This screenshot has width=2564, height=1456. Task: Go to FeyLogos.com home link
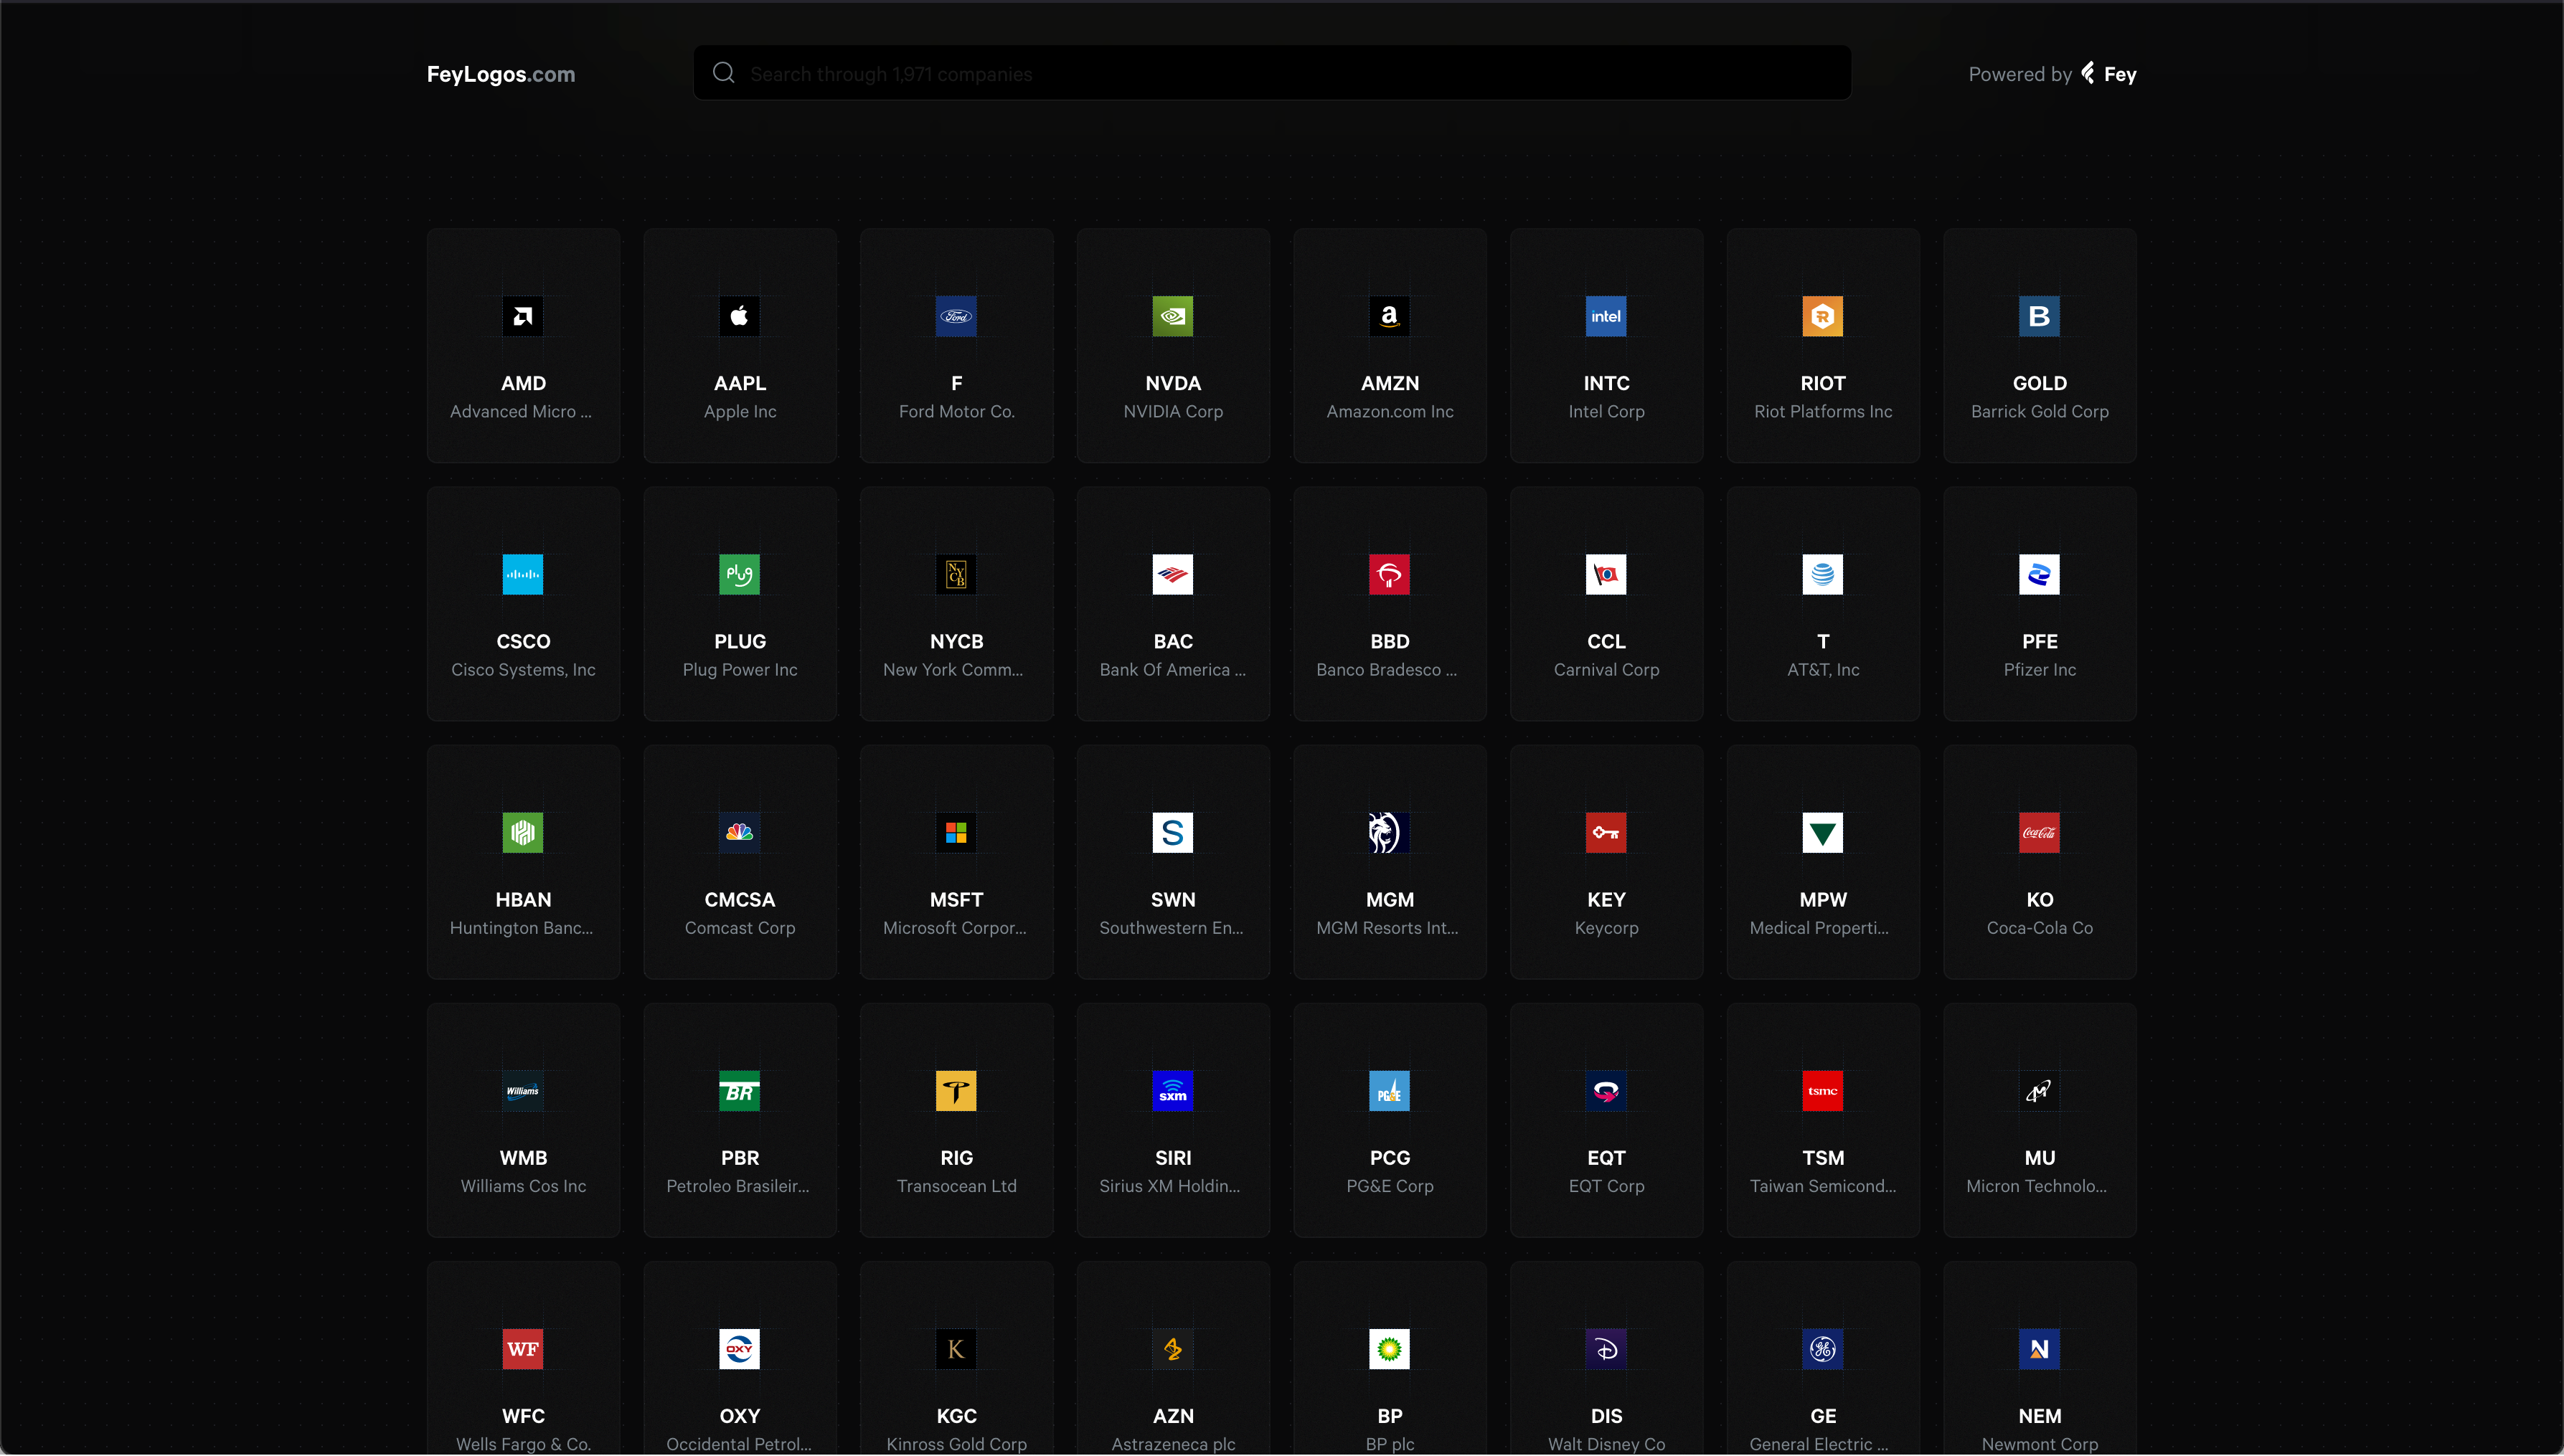coord(501,74)
